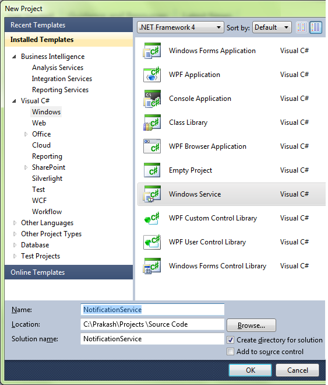The height and width of the screenshot is (385, 328).
Task: Switch to small icons view
Action: [x=302, y=27]
